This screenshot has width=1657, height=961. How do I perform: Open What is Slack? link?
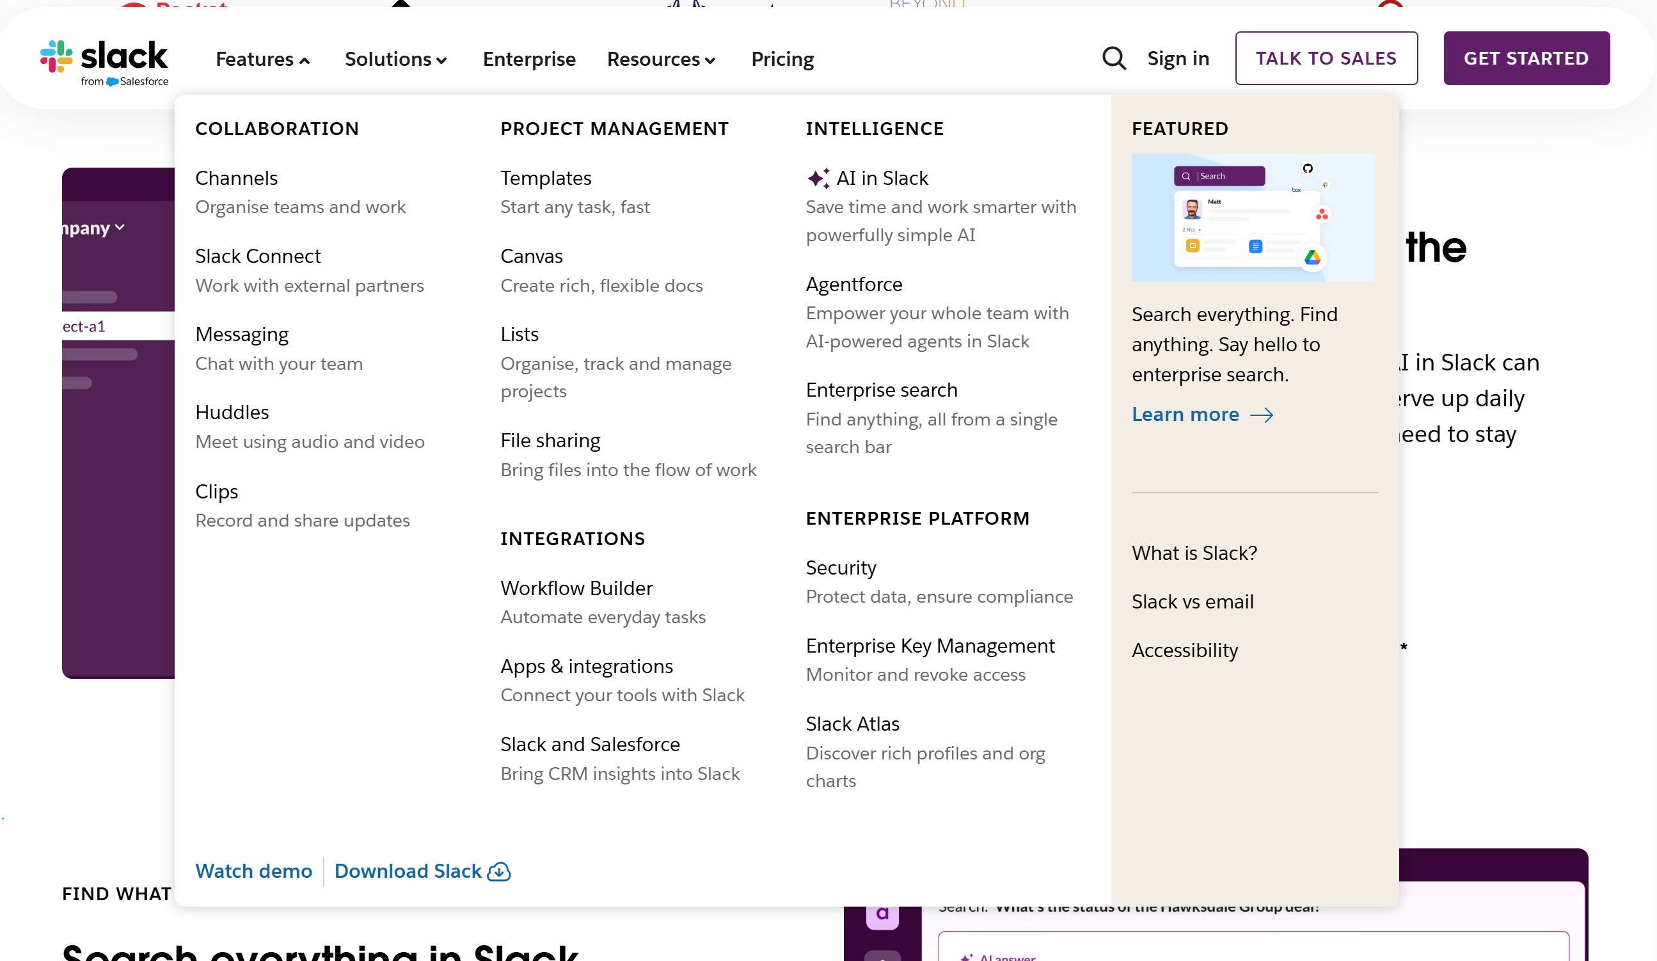click(1194, 553)
